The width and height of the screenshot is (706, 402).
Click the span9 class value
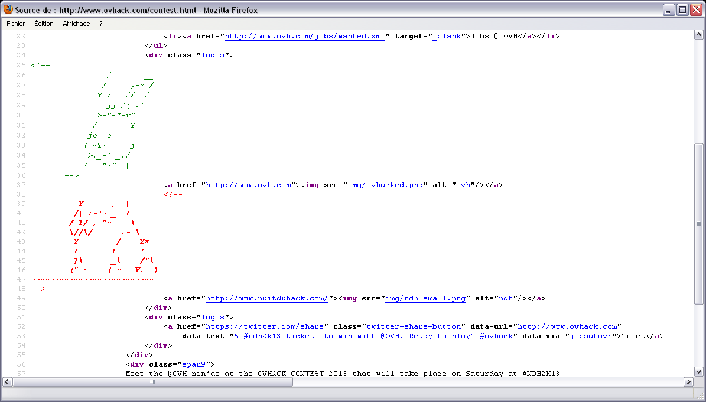point(194,364)
